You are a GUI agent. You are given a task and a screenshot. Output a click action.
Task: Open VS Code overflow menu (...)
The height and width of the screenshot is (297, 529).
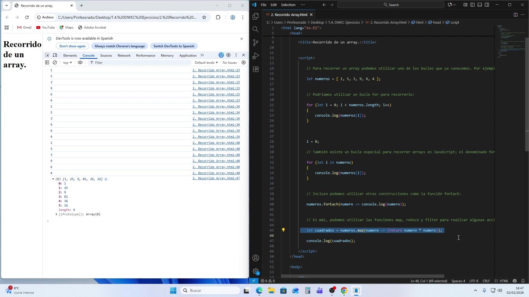point(303,5)
